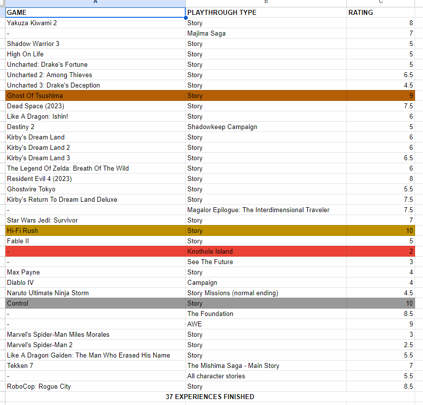Select Yakuza Kiwami 2 rating 8
423x405 pixels.
point(381,23)
